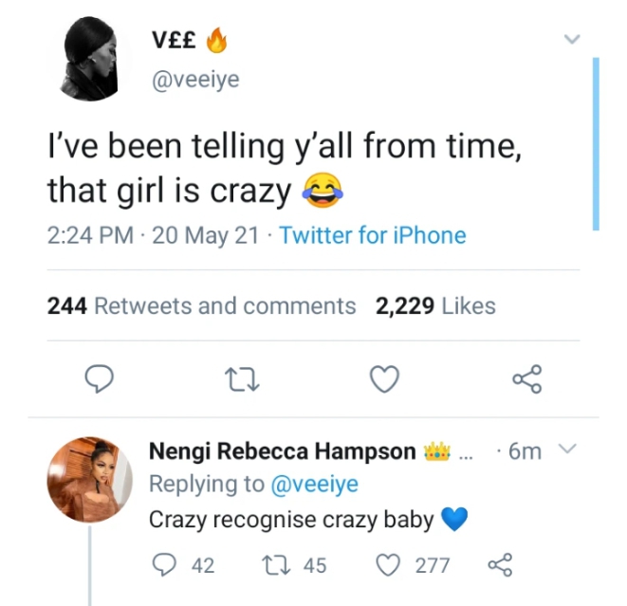Like the main tweet with heart icon
Viewport: 627px width, 606px height.
tap(383, 379)
